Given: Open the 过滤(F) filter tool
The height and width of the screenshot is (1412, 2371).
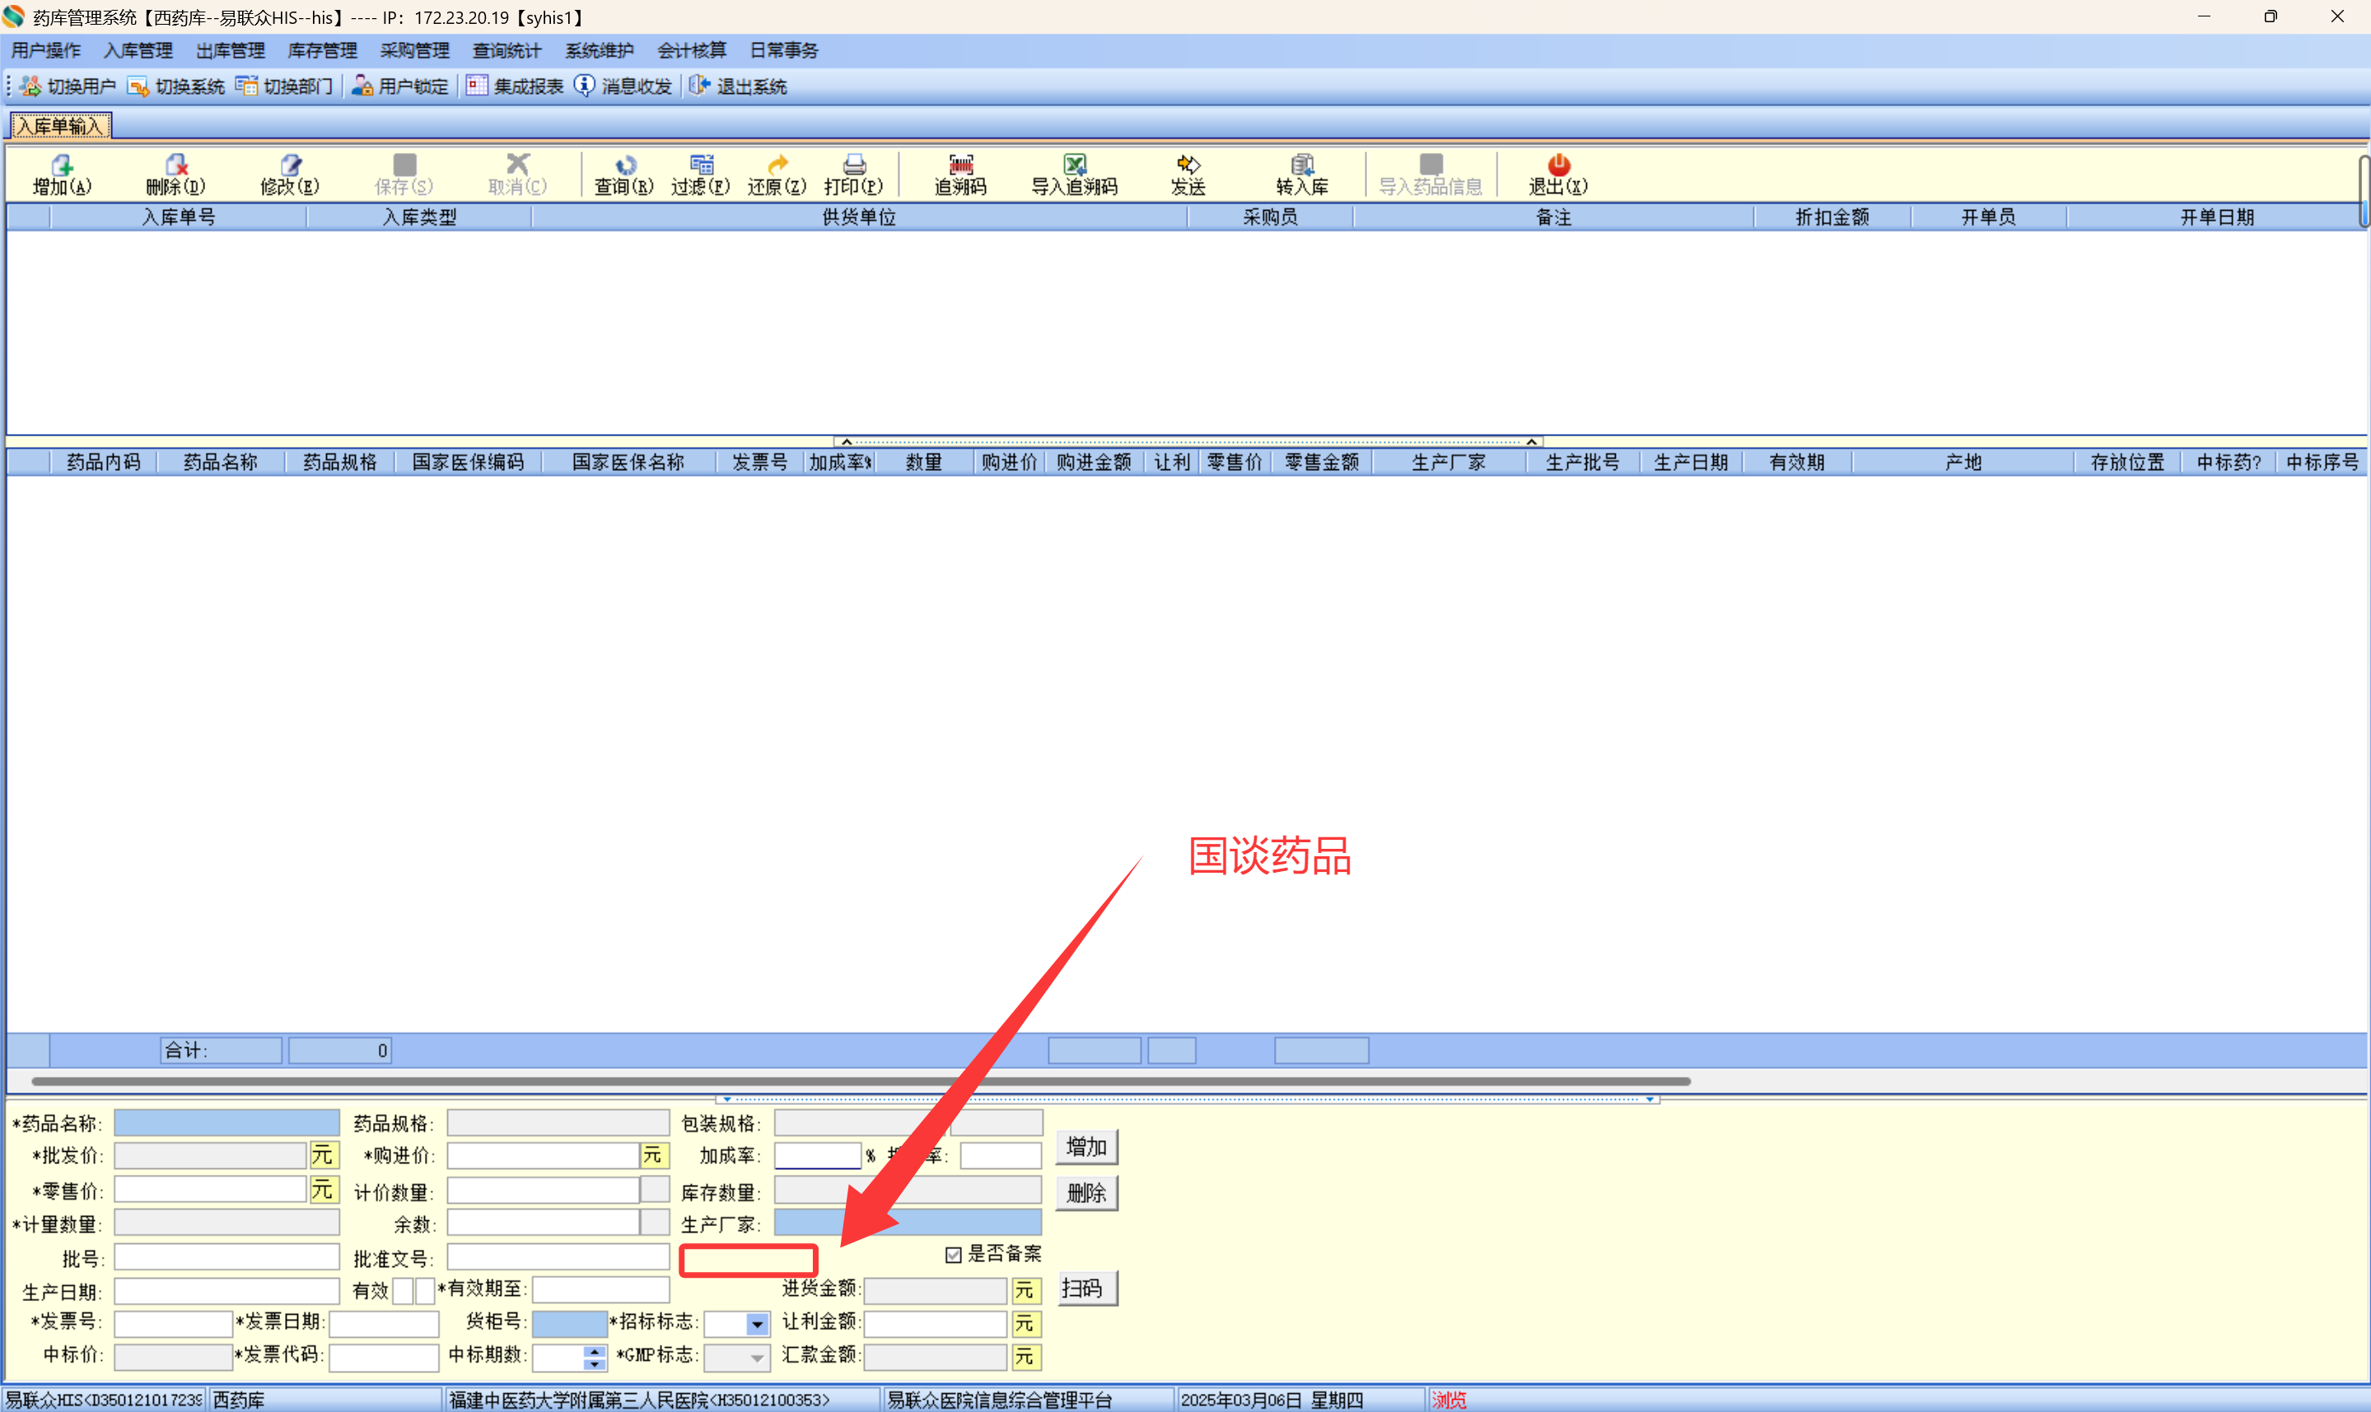Looking at the screenshot, I should (701, 165).
